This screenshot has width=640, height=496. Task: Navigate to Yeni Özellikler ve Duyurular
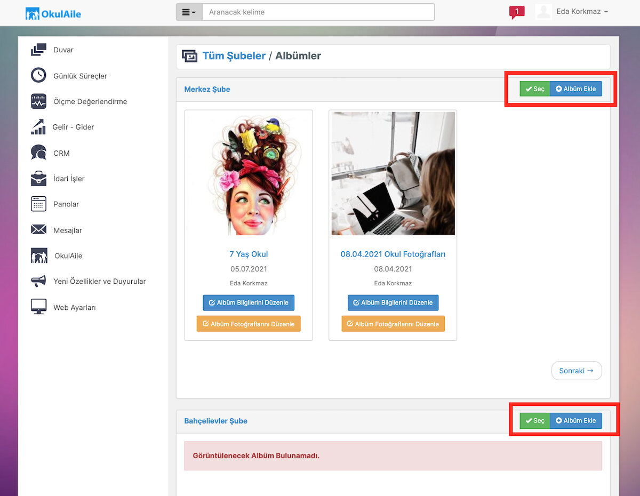coord(99,281)
